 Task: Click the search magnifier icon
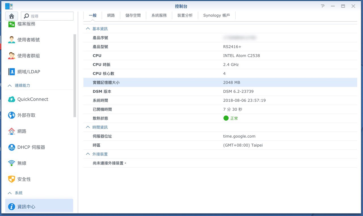point(26,16)
